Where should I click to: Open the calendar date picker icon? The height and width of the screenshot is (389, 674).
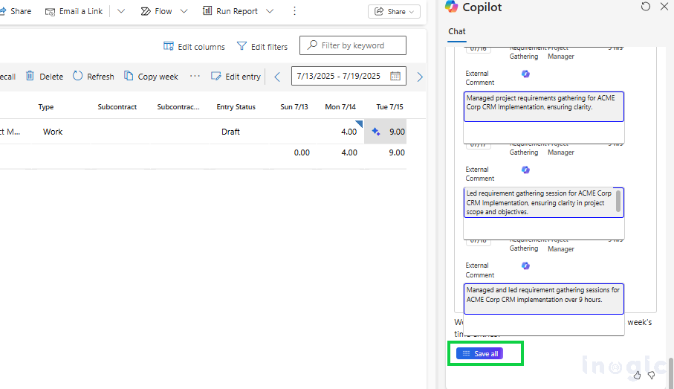[x=395, y=76]
